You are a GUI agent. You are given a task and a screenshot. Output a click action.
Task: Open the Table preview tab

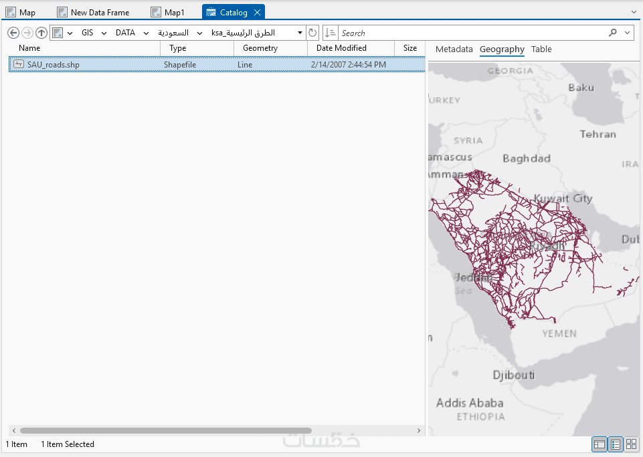tap(541, 49)
